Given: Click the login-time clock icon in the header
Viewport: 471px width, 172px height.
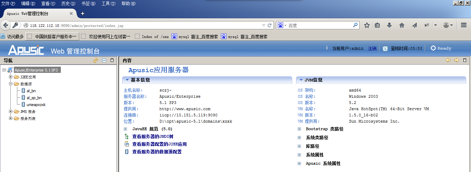Looking at the screenshot, I should pos(385,49).
